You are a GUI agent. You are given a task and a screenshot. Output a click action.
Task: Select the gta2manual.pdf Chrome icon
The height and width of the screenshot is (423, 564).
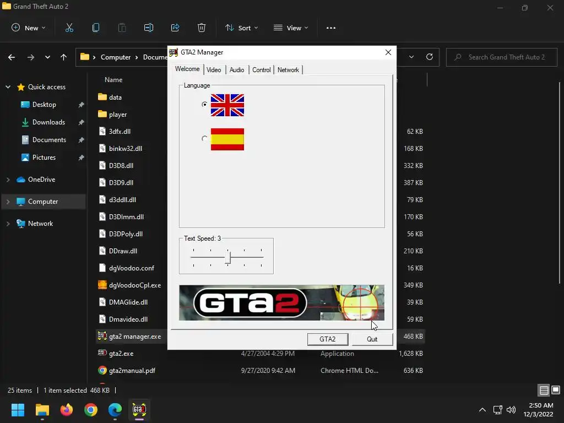pyautogui.click(x=102, y=370)
